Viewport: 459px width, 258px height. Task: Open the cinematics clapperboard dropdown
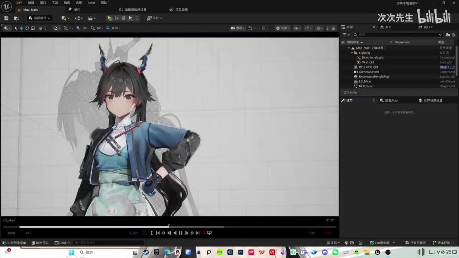[x=92, y=18]
